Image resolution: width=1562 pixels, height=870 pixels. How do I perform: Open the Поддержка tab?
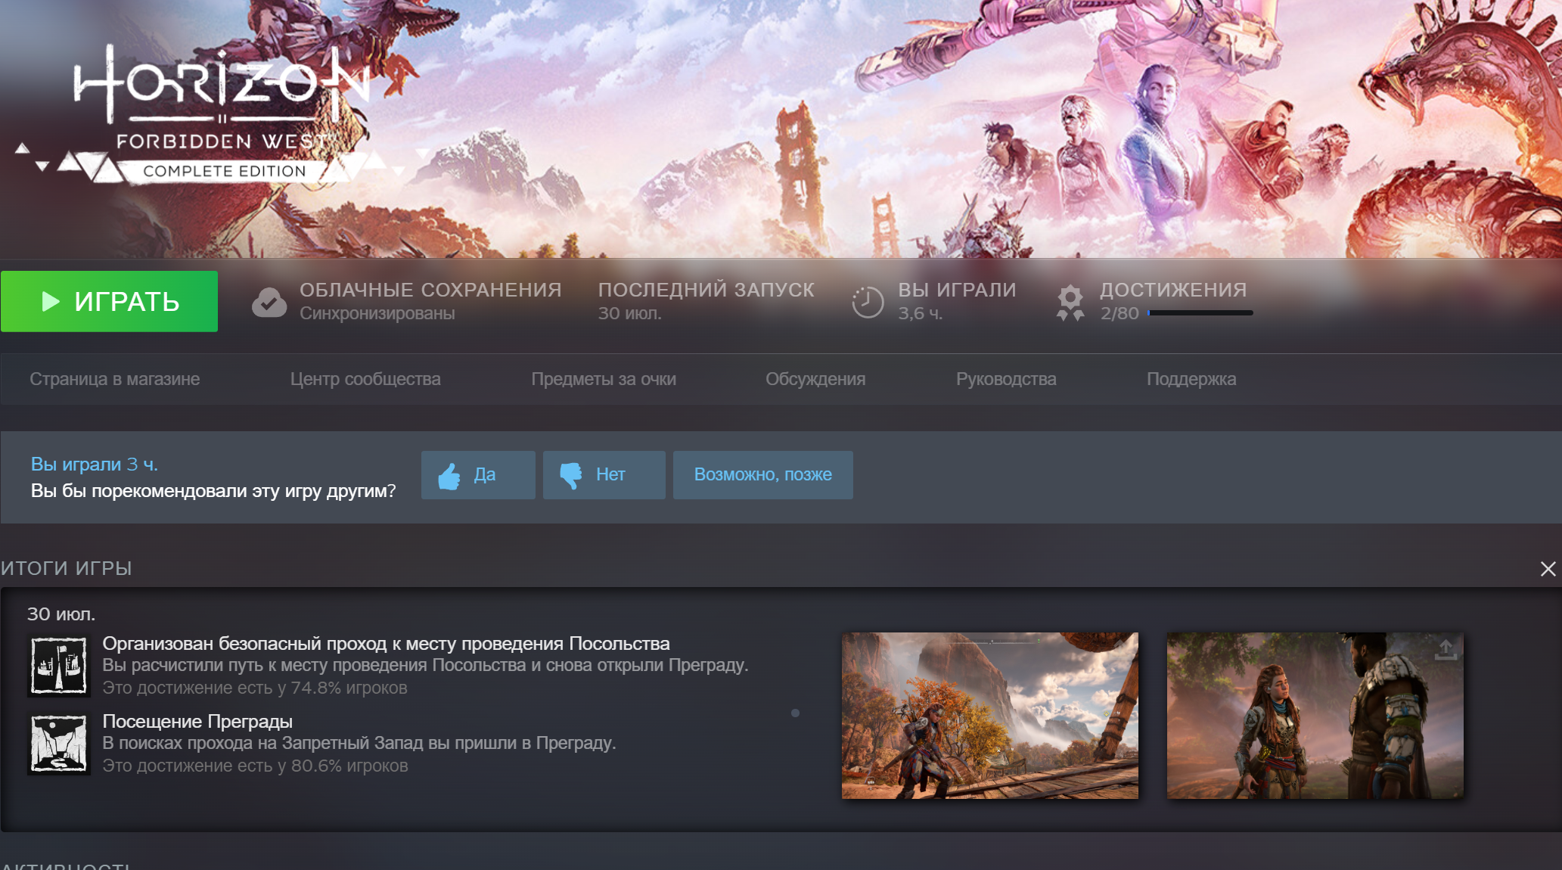click(1191, 379)
